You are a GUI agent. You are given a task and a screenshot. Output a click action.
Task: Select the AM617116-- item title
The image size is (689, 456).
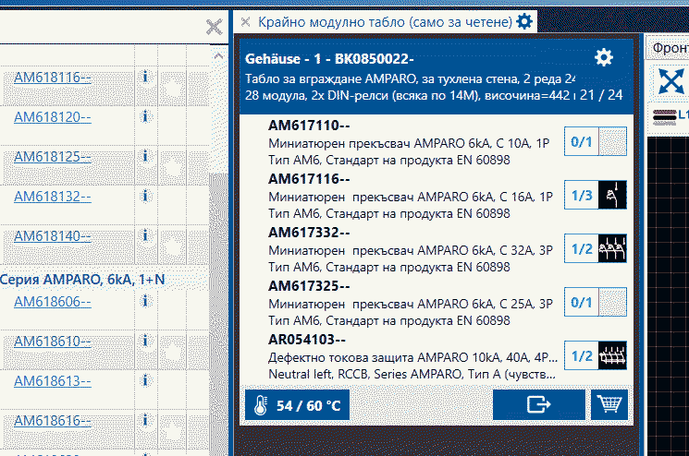pyautogui.click(x=309, y=179)
